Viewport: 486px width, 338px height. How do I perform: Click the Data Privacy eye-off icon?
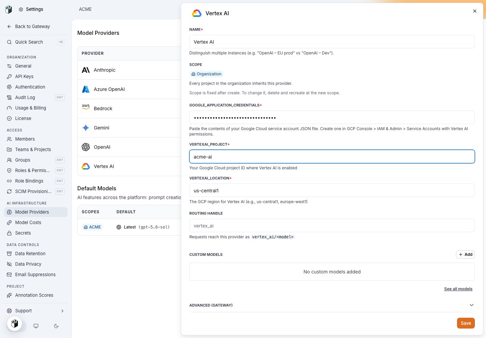(9, 264)
